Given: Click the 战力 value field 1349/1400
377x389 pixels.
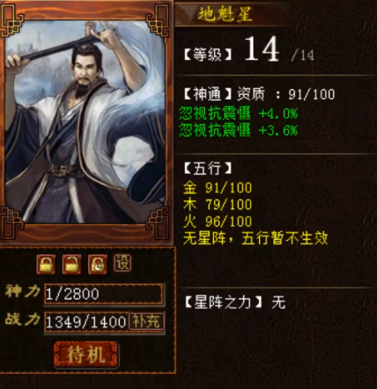Looking at the screenshot, I should [86, 322].
